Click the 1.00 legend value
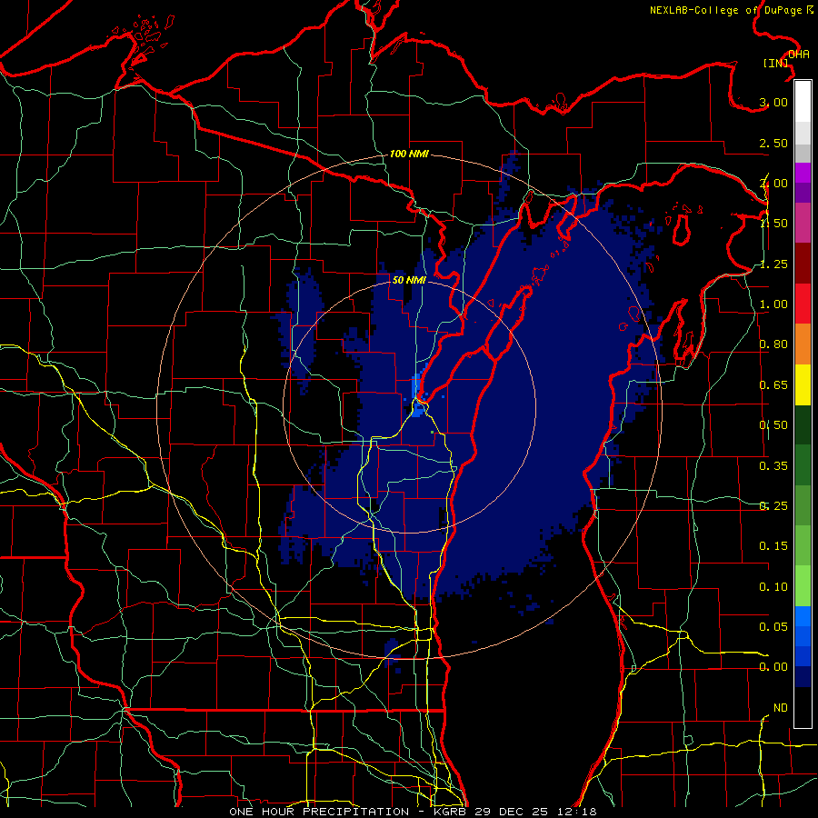The image size is (818, 818). tap(773, 304)
